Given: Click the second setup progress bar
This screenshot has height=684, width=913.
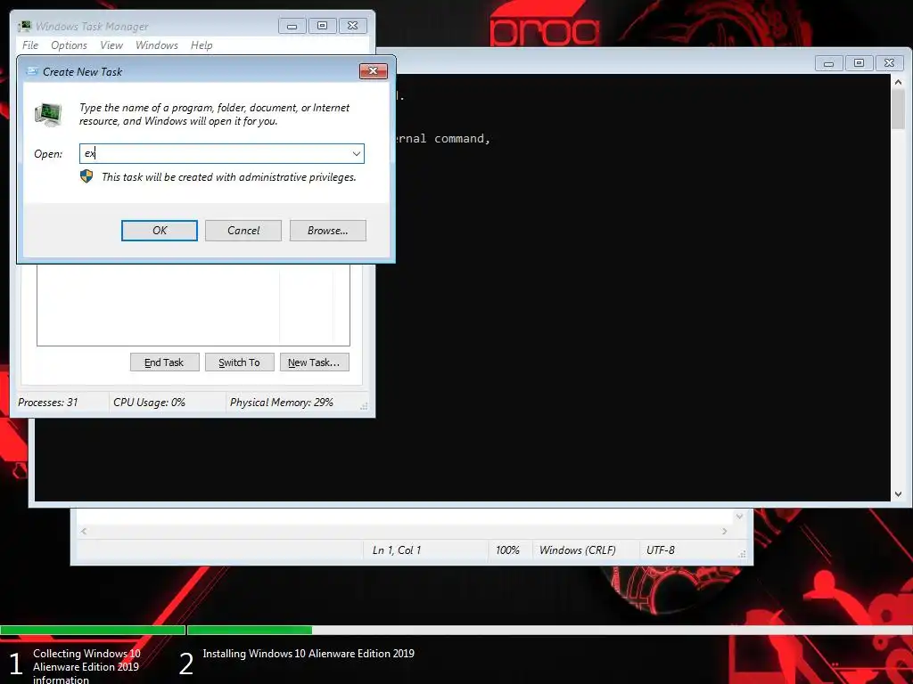Looking at the screenshot, I should 549,630.
